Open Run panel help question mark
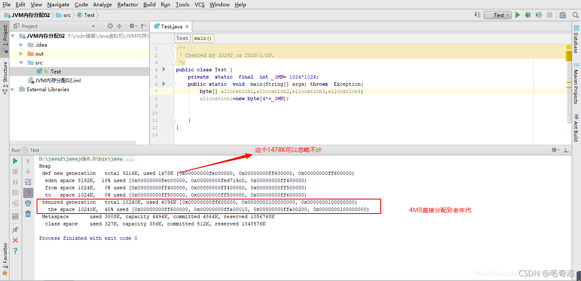 tap(15, 251)
